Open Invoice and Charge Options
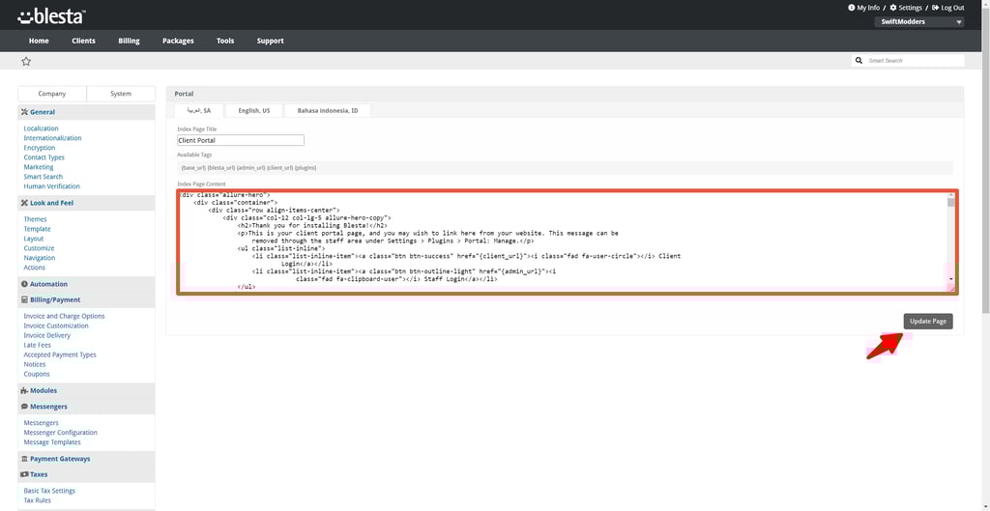Image resolution: width=990 pixels, height=511 pixels. click(x=65, y=316)
